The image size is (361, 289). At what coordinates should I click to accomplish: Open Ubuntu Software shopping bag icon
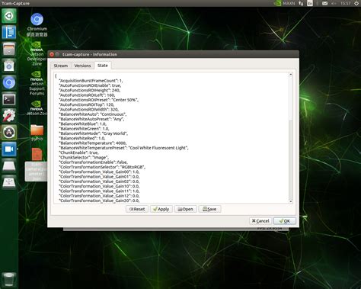pyautogui.click(x=9, y=66)
